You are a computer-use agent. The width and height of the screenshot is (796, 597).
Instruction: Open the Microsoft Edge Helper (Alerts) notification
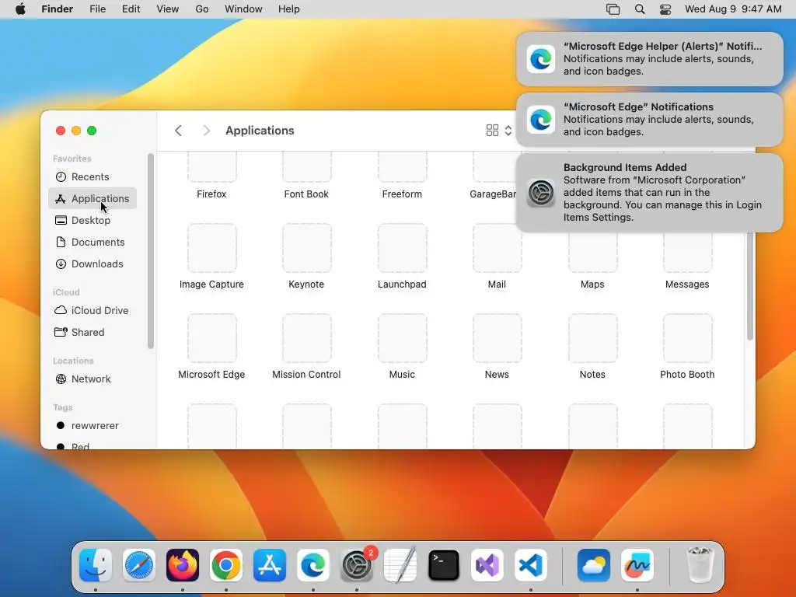[x=650, y=59]
